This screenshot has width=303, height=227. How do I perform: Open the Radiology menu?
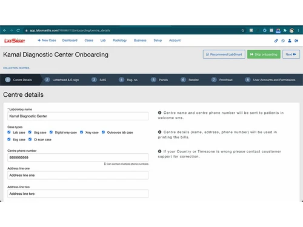click(x=120, y=41)
